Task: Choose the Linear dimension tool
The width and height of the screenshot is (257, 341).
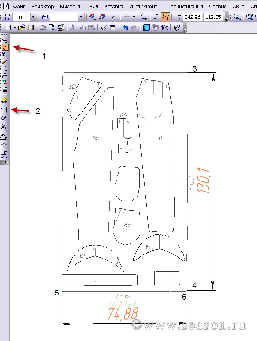Action: point(4,110)
